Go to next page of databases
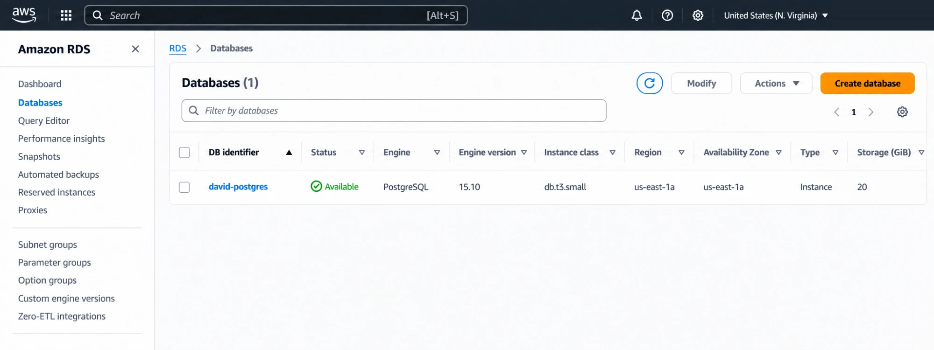The image size is (934, 350). 871,112
